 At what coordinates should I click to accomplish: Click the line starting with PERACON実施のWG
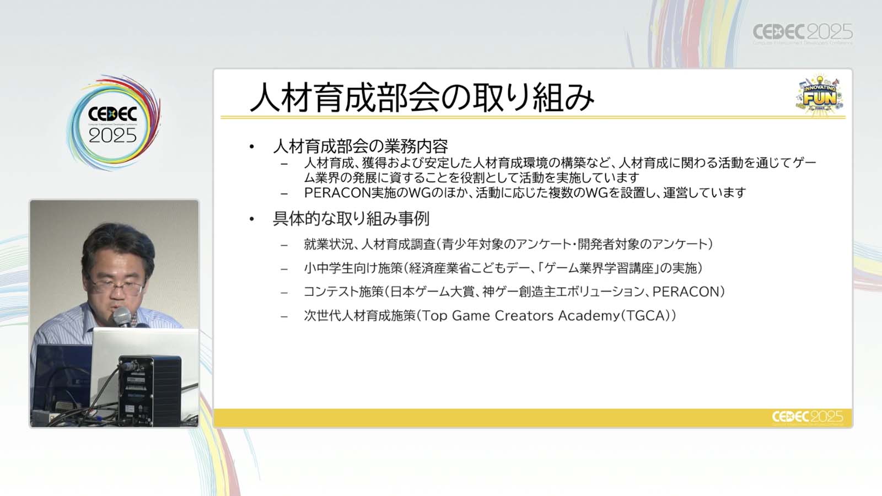coord(524,193)
